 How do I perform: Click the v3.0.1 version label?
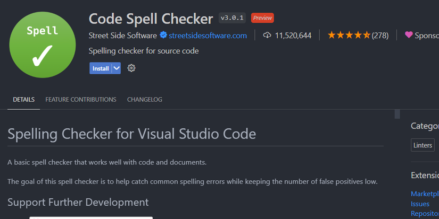pyautogui.click(x=232, y=18)
